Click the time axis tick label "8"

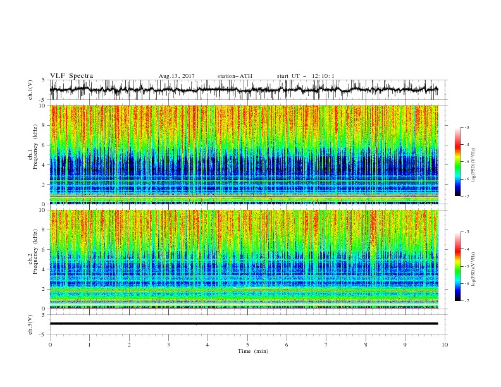pyautogui.click(x=366, y=345)
